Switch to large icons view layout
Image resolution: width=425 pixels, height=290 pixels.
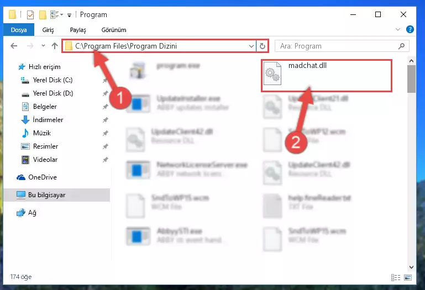[x=408, y=277]
